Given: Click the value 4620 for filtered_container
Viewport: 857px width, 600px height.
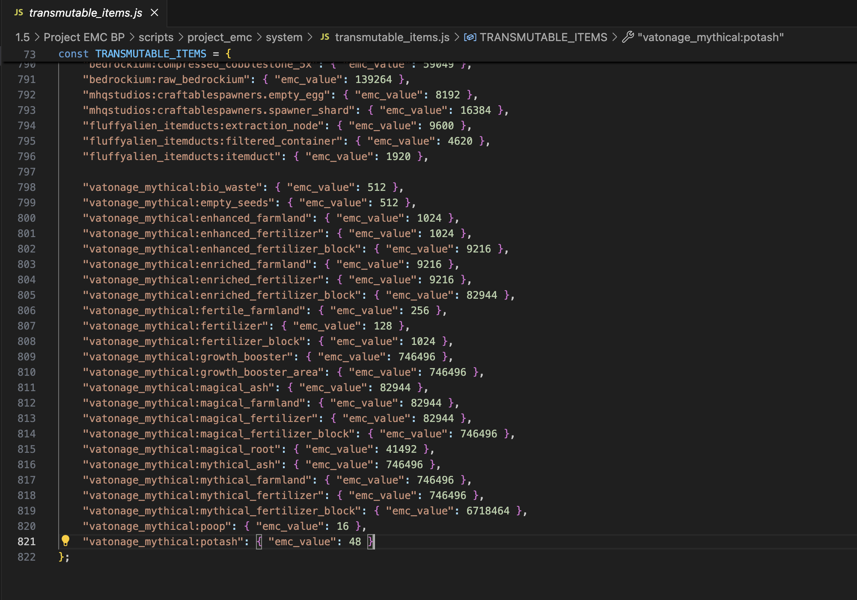Looking at the screenshot, I should 460,141.
